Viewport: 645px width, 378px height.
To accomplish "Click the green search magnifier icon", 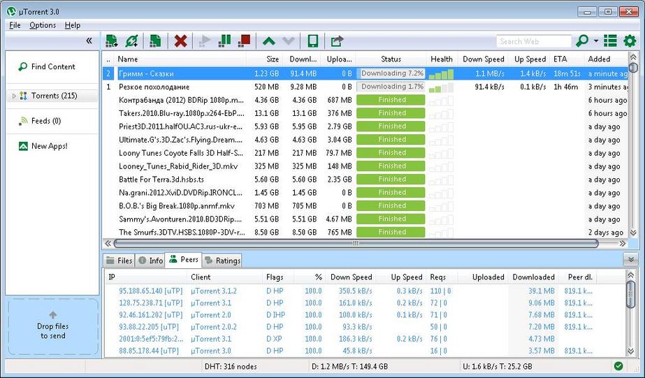I will [581, 41].
